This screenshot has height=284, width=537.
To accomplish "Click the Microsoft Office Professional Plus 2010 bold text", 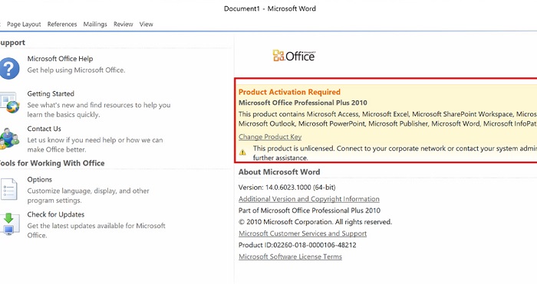I will (303, 103).
